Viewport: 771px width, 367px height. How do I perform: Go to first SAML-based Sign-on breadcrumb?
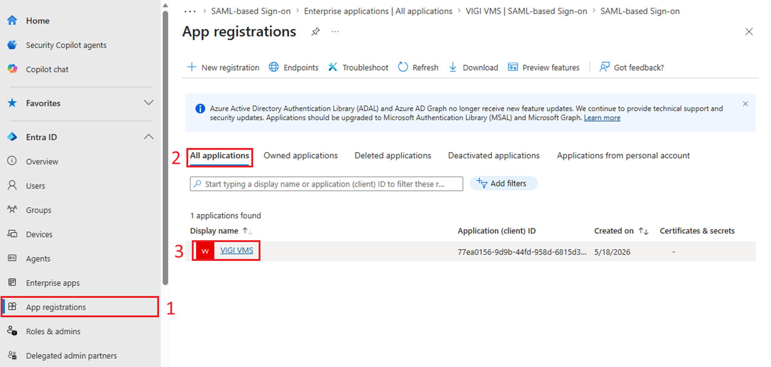coord(251,11)
